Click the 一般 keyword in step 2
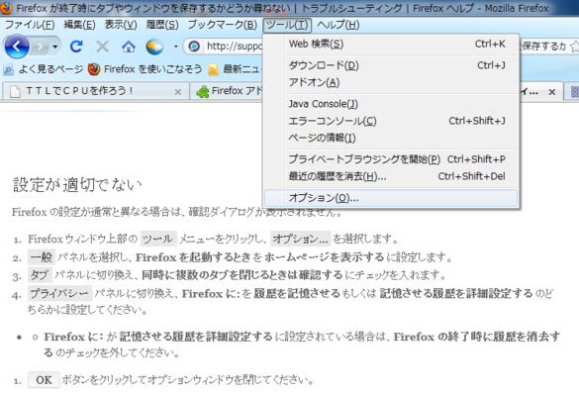The height and width of the screenshot is (396, 579). [x=41, y=256]
